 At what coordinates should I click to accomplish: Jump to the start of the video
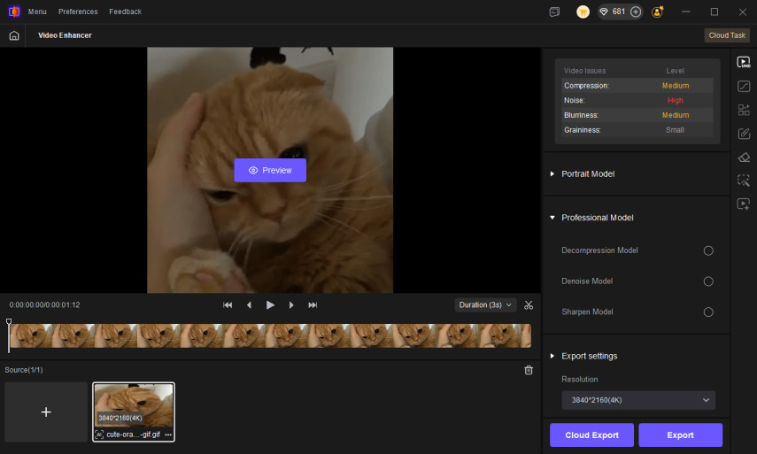pyautogui.click(x=228, y=305)
